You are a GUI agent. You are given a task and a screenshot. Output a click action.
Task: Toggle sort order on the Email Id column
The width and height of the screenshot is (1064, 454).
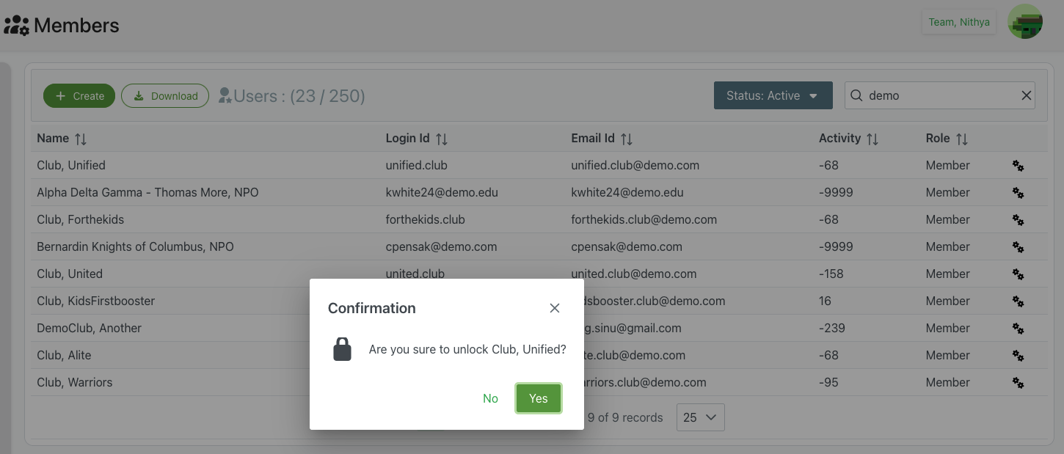[625, 138]
